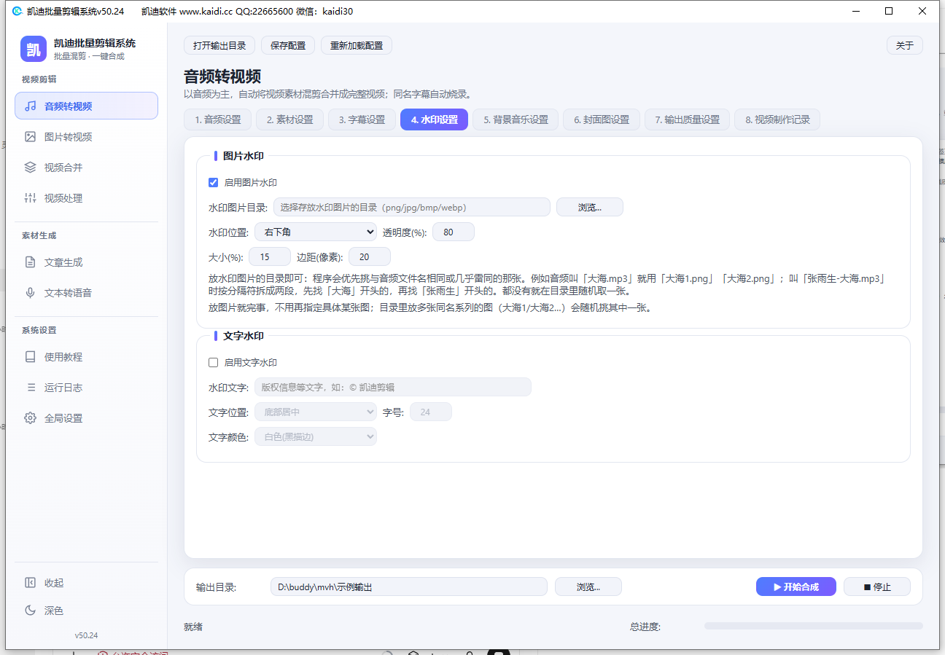Switch to the 2. 素材设置 tab
945x655 pixels.
click(x=289, y=119)
